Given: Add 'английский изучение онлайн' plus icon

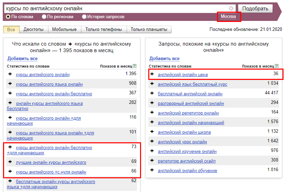Looking at the screenshot, I should point(152,151).
